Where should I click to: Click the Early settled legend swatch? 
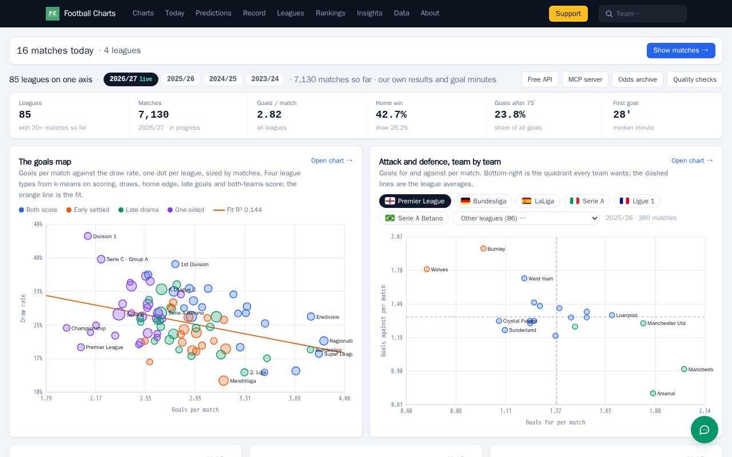(x=69, y=210)
